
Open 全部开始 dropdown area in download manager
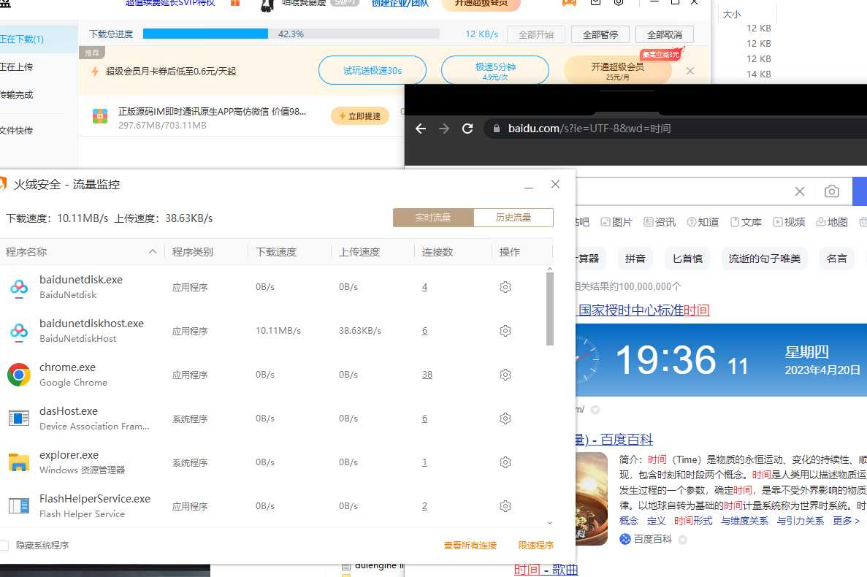coord(536,34)
